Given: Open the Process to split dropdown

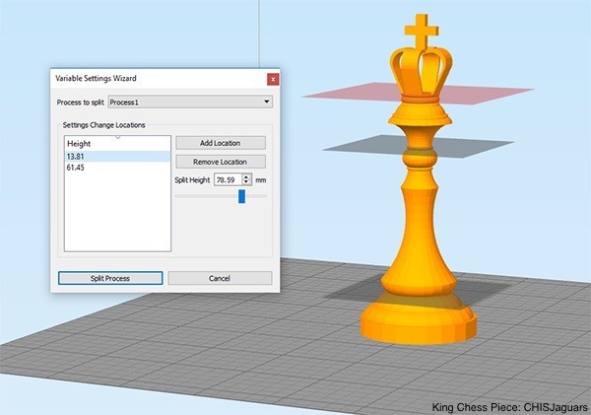Looking at the screenshot, I should point(187,102).
